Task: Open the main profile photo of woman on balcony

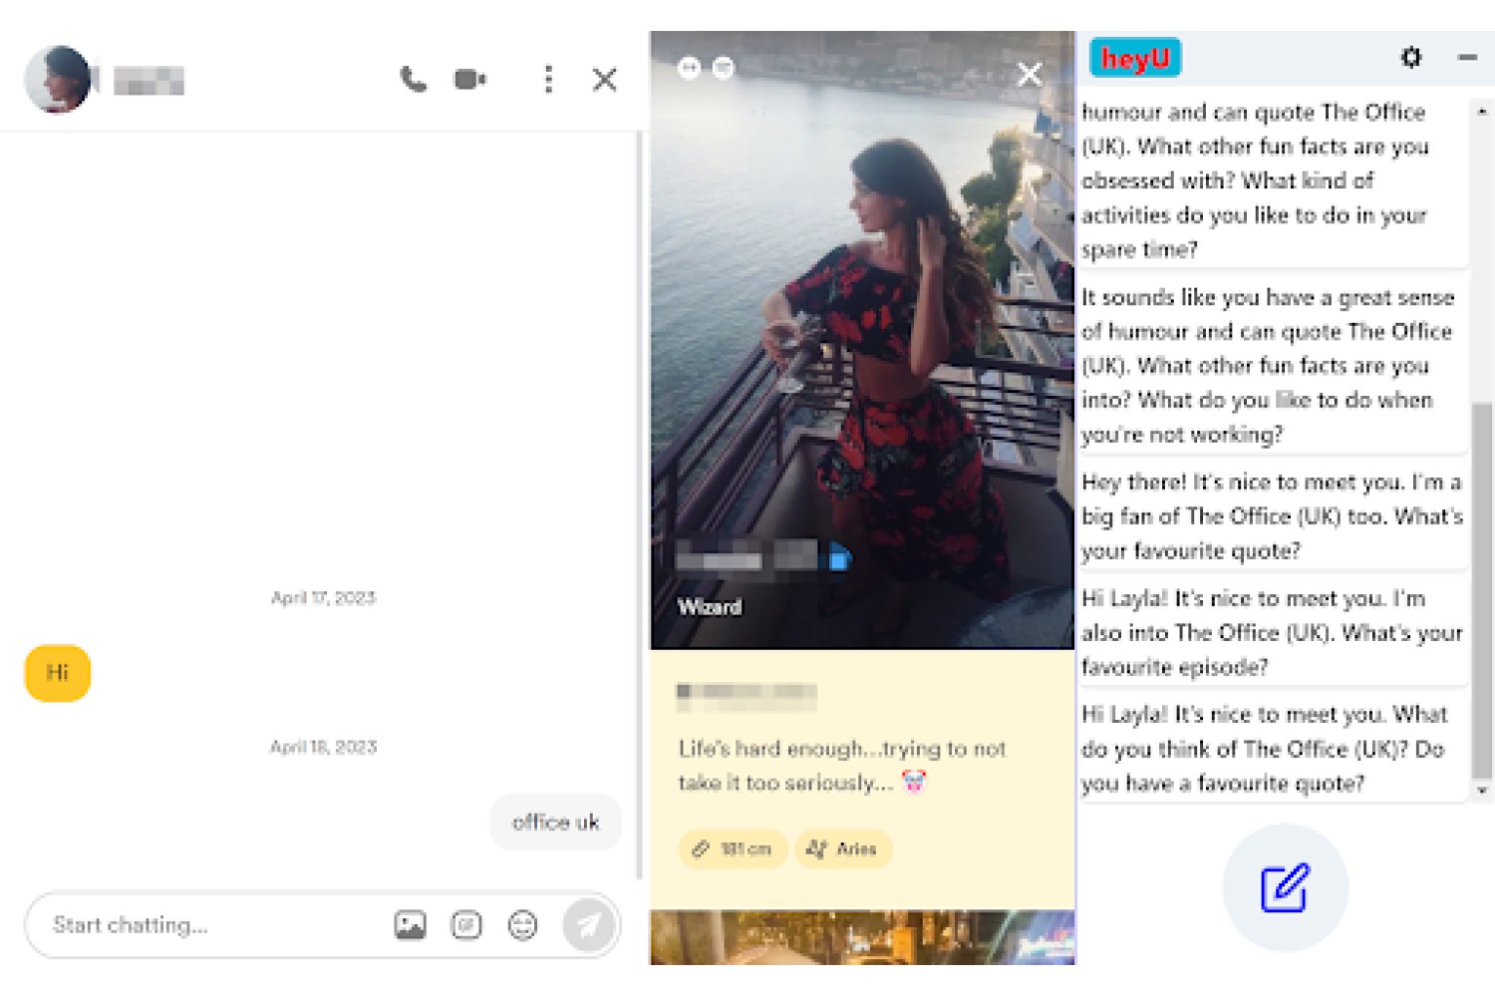Action: tap(862, 339)
